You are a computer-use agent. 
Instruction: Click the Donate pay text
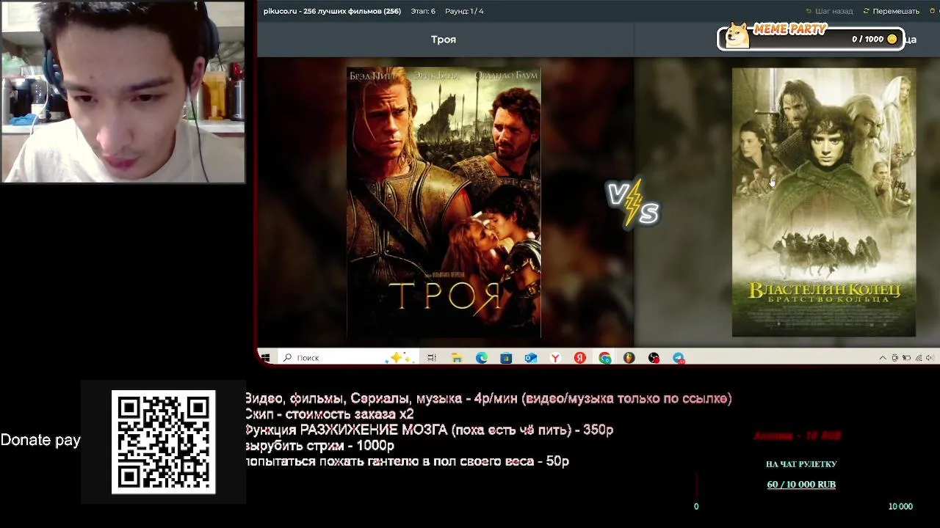tap(40, 440)
